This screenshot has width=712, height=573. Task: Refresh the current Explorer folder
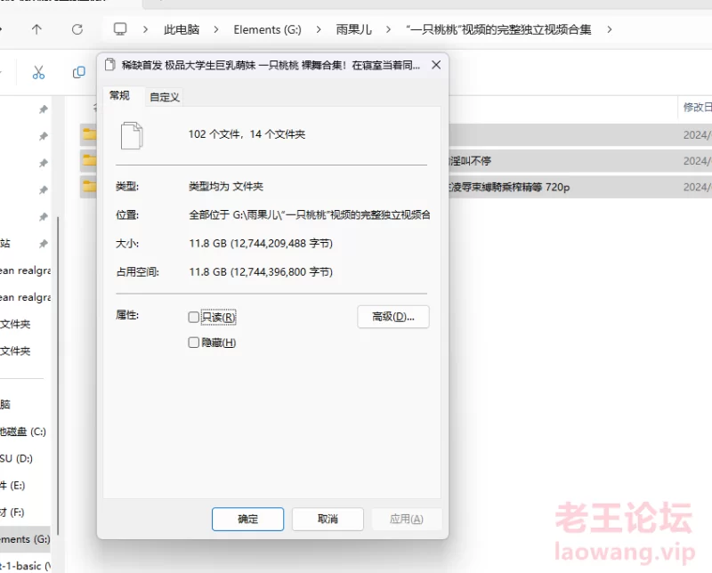point(77,30)
